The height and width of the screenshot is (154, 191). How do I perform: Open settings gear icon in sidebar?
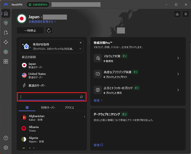(x=6, y=148)
